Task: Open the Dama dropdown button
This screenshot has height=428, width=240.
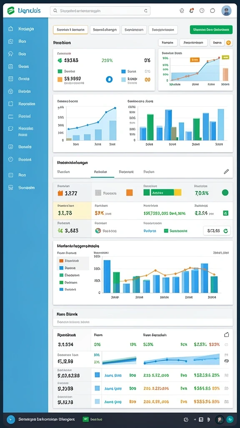Action: 217,43
